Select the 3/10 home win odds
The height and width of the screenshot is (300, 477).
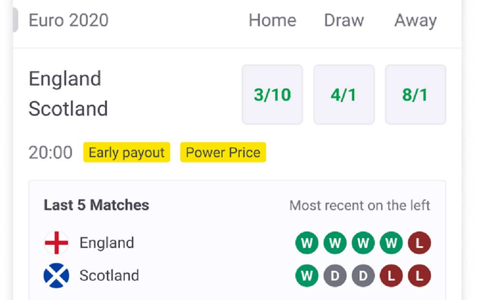point(272,95)
